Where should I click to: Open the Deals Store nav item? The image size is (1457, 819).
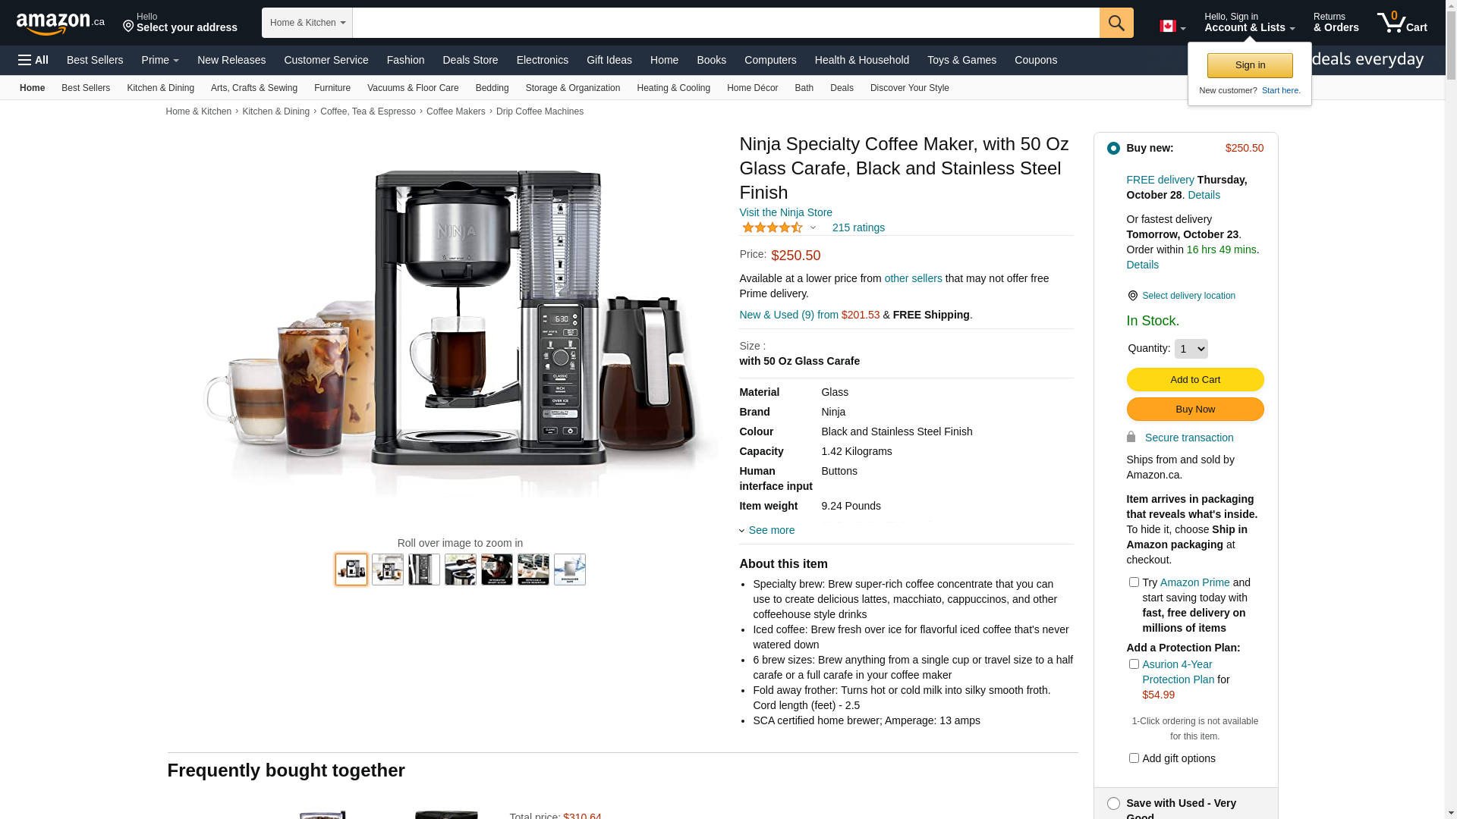(470, 60)
